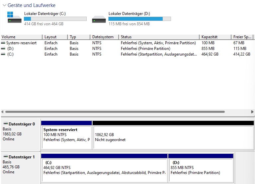Click the left arrow of horizontal scrollbar
Image resolution: width=255 pixels, height=184 pixels.
click(x=2, y=112)
